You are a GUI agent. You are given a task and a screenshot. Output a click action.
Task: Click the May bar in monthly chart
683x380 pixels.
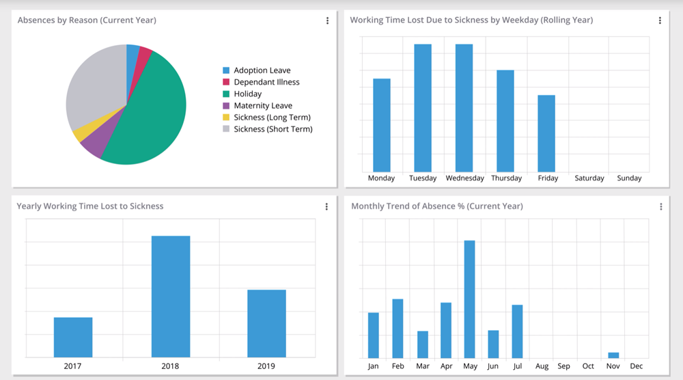[x=470, y=299]
